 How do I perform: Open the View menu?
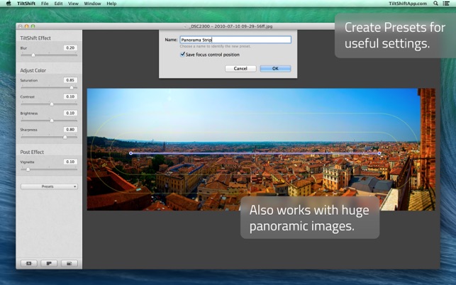(73, 4)
